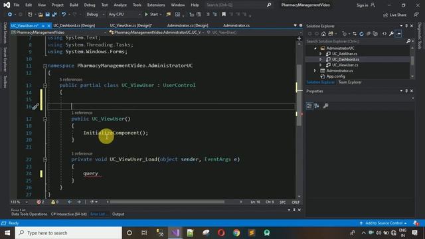Click the Home icon in Solution Explorer
Image resolution: width=425 pixels, height=239 pixels.
pos(323,34)
